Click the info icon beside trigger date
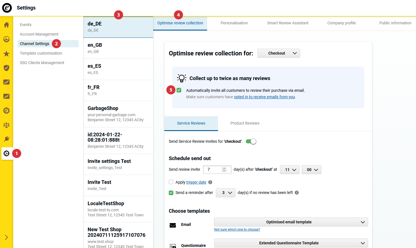416x248 pixels. (x=210, y=182)
